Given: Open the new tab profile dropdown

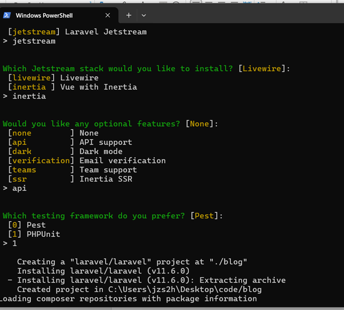Looking at the screenshot, I should 144,15.
